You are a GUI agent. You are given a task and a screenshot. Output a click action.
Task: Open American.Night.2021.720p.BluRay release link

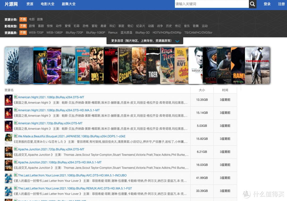pyautogui.click(x=50, y=123)
